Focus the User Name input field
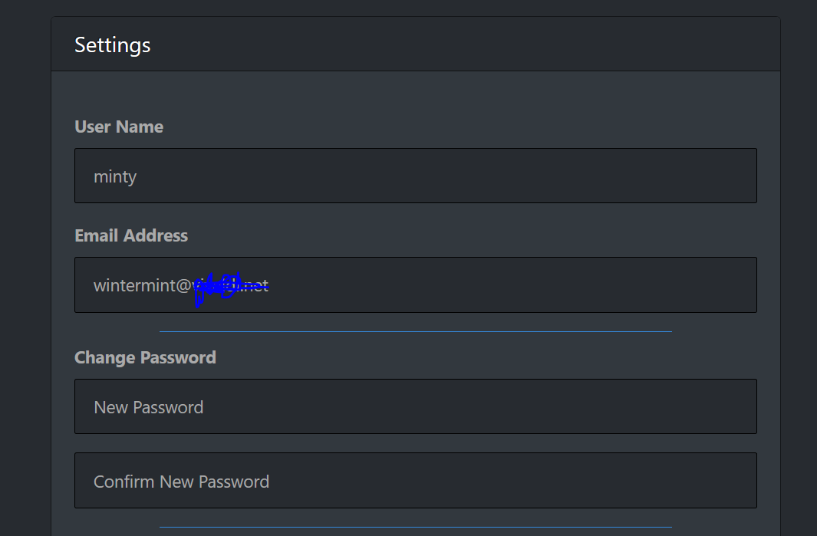The width and height of the screenshot is (817, 536). pos(415,176)
